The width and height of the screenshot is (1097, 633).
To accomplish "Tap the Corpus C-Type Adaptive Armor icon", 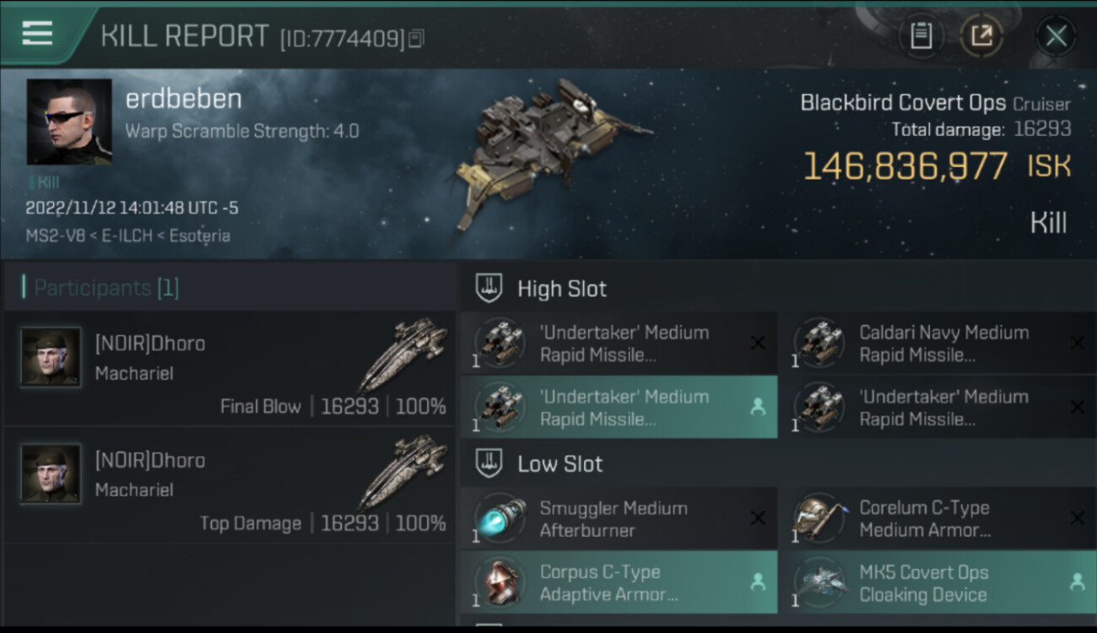I will (x=500, y=582).
